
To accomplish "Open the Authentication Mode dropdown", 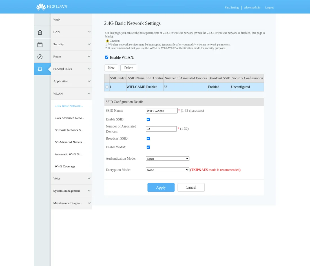I will coord(167,158).
